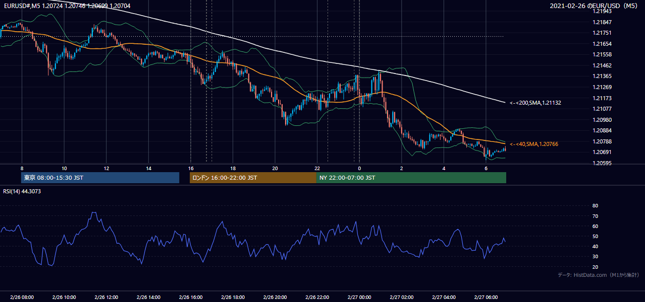Click the '2/26 08:00' bottom date label
The width and height of the screenshot is (645, 302).
click(22, 297)
